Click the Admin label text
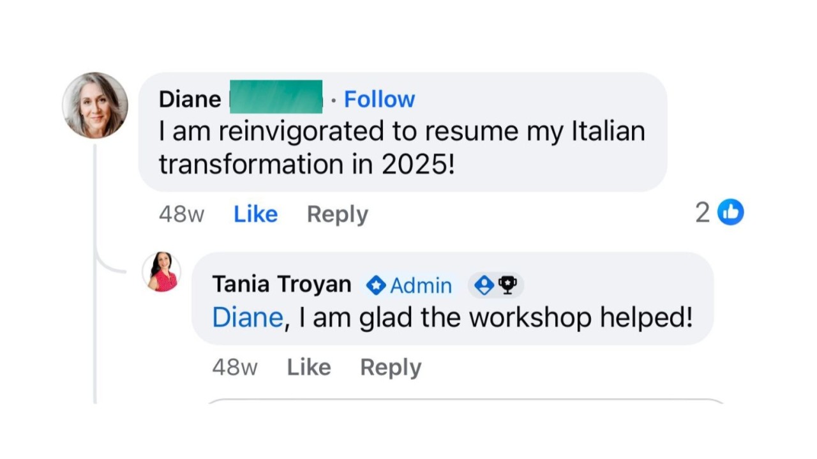Image resolution: width=817 pixels, height=459 pixels. (x=421, y=285)
